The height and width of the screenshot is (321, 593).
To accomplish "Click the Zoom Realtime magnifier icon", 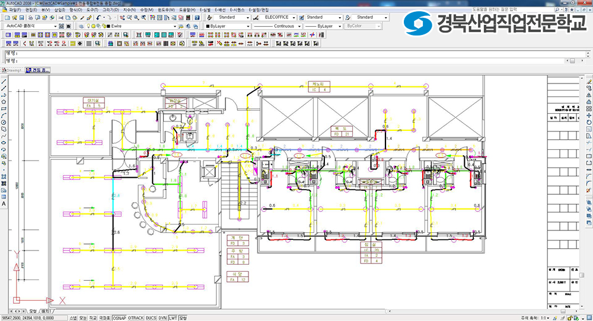I will coord(129,17).
